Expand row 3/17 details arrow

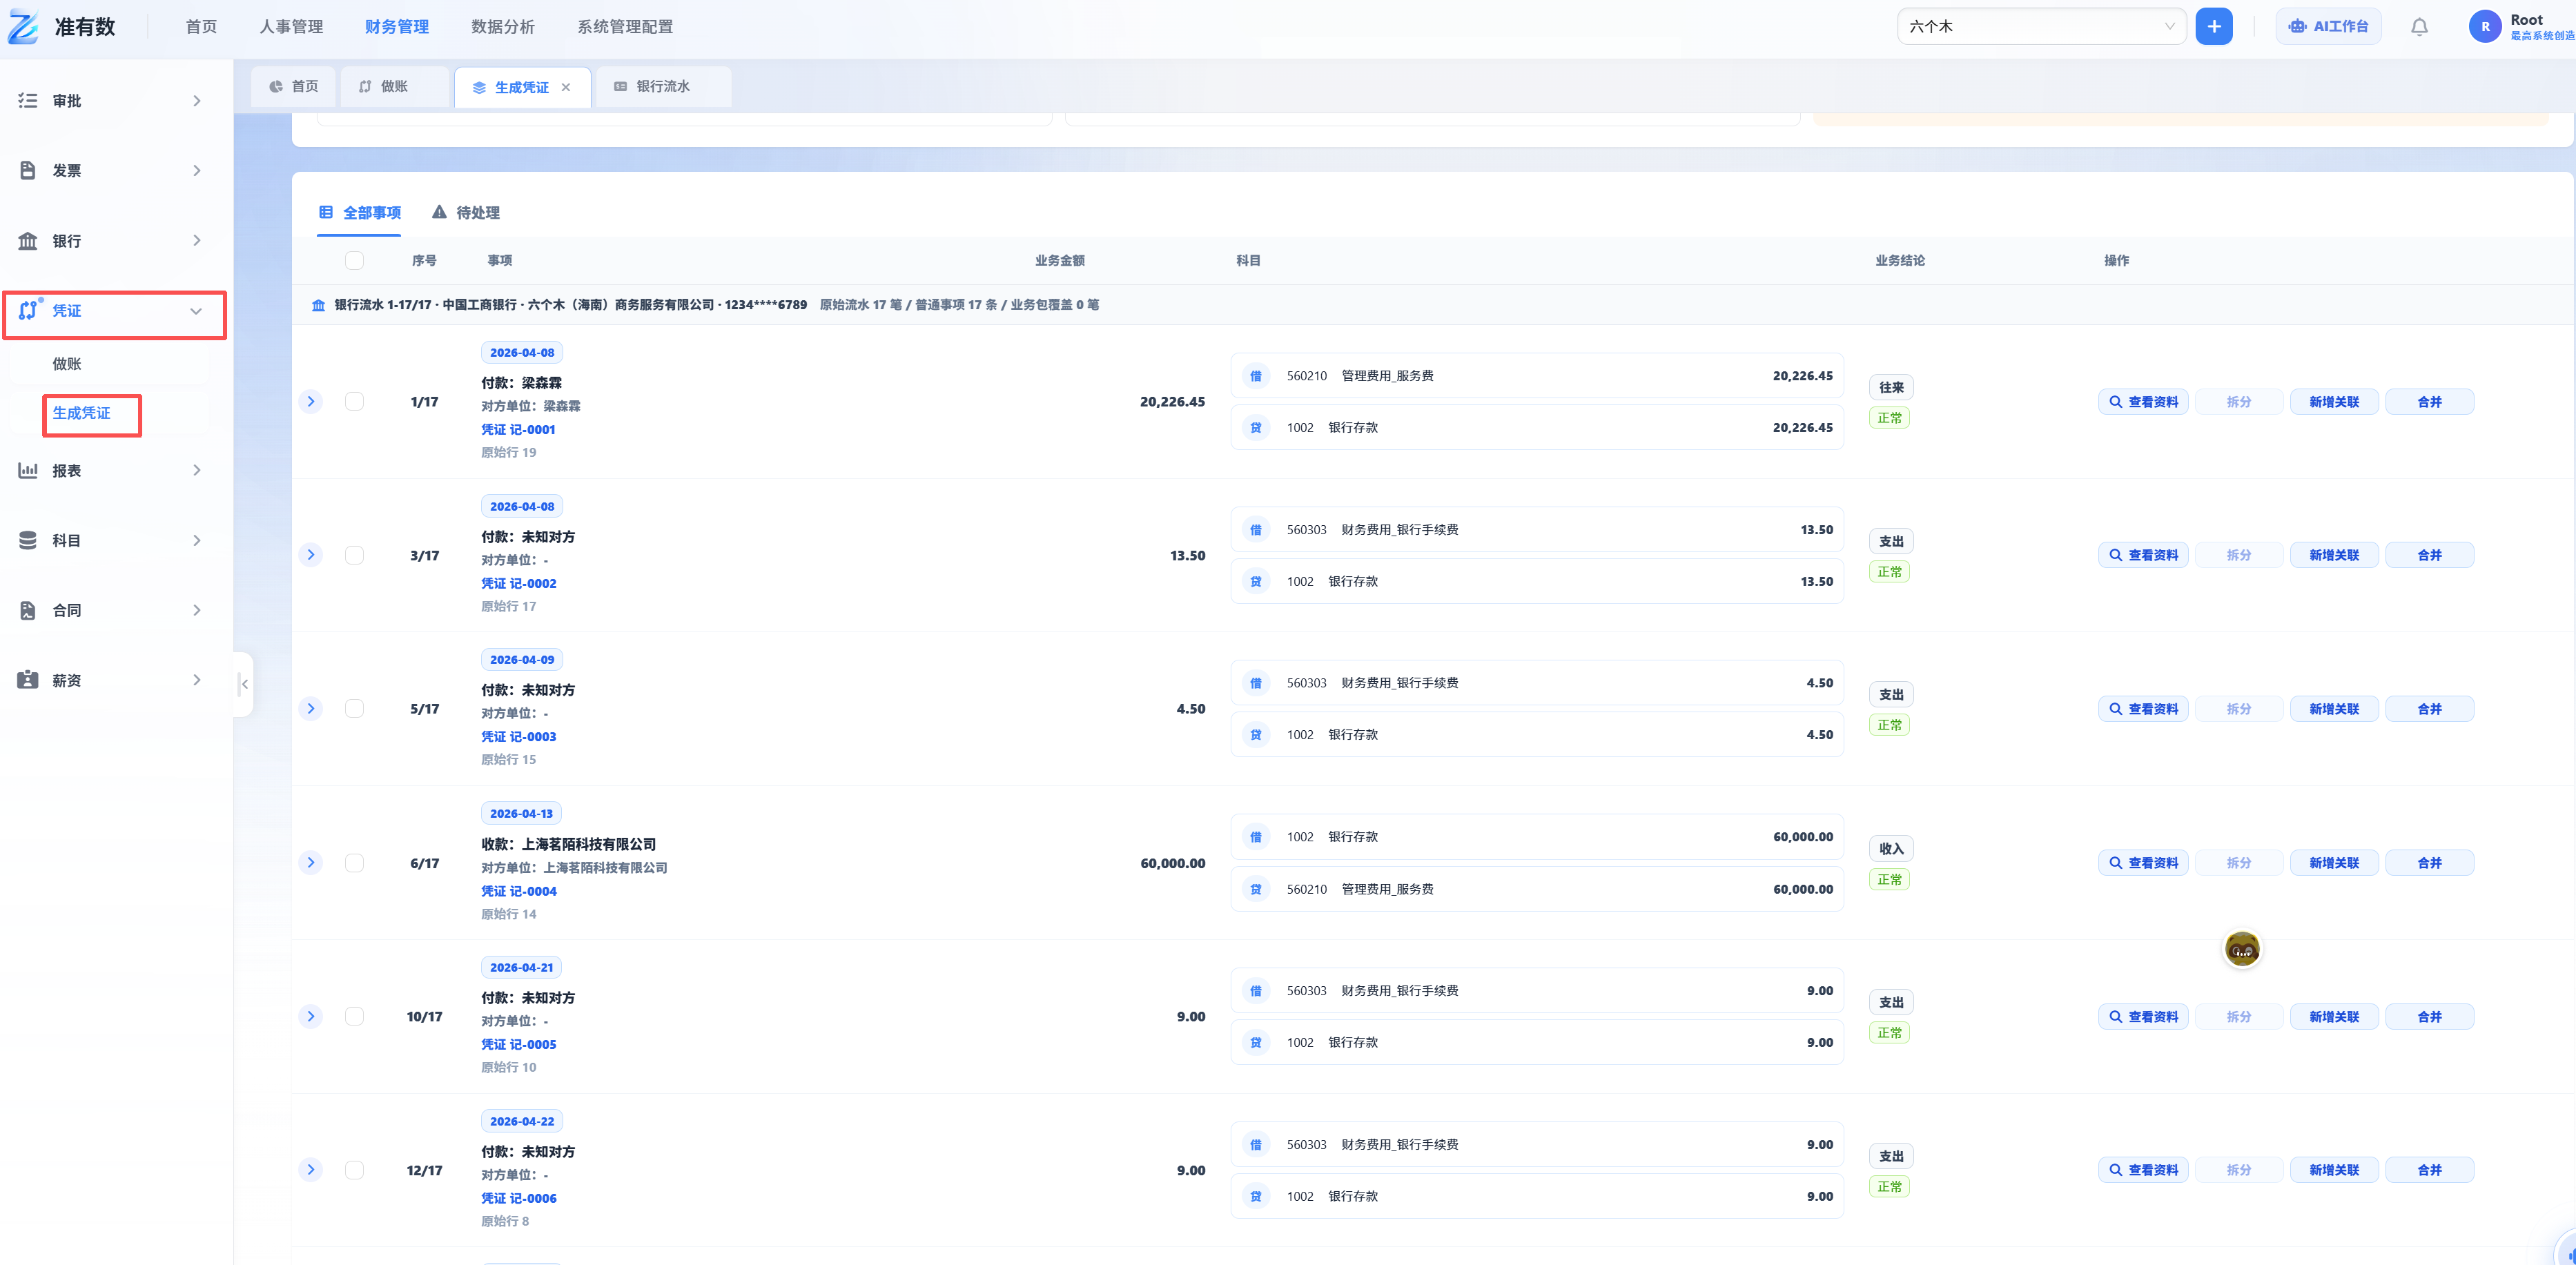(x=311, y=555)
